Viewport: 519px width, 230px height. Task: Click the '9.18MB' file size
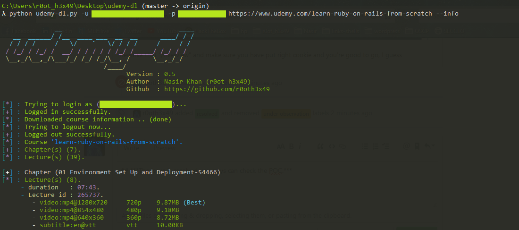coord(168,210)
